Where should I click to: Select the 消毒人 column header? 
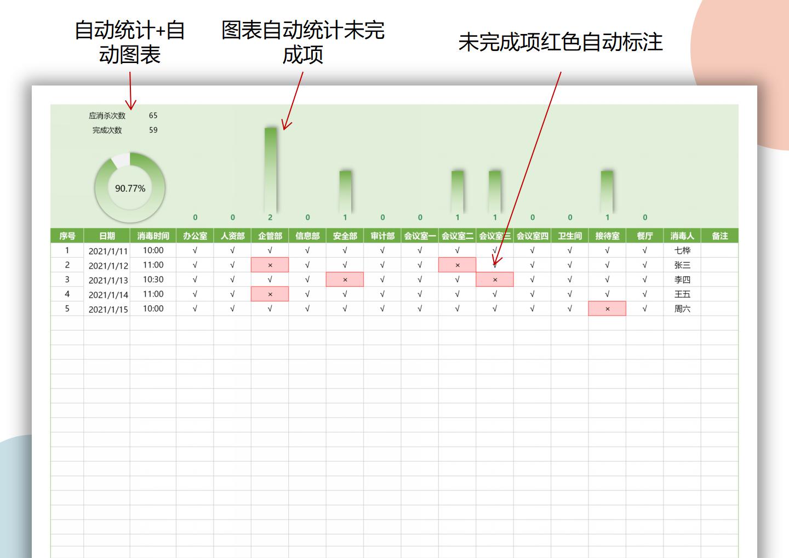click(x=682, y=236)
